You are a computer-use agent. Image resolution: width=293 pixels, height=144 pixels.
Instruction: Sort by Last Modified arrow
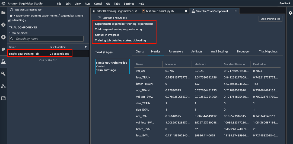click(x=86, y=47)
